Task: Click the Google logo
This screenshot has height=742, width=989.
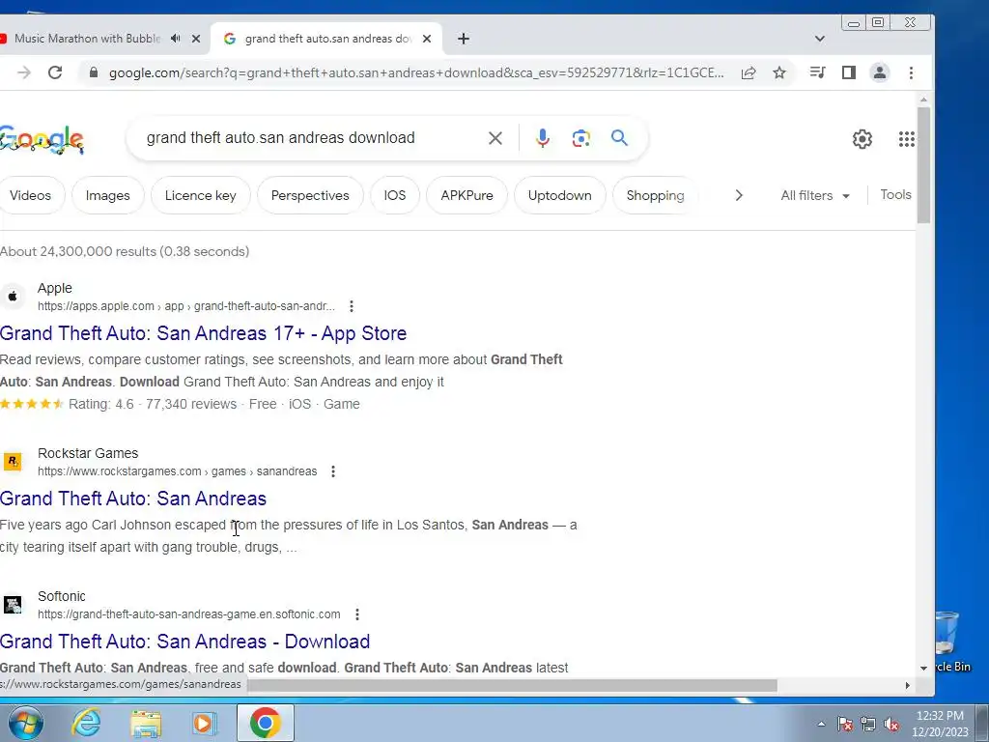Action: [x=42, y=139]
